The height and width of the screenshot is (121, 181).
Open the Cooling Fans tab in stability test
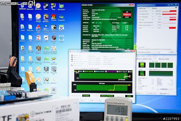(84, 69)
